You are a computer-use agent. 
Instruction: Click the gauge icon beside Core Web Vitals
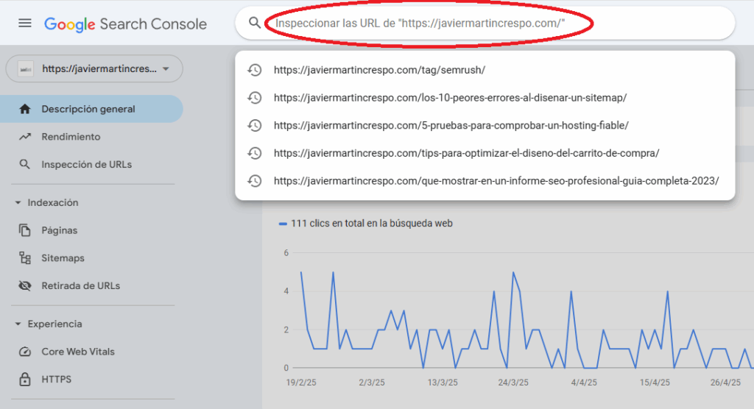[x=25, y=352]
